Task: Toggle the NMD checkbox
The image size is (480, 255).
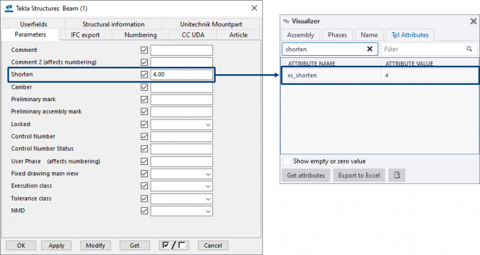Action: point(144,210)
